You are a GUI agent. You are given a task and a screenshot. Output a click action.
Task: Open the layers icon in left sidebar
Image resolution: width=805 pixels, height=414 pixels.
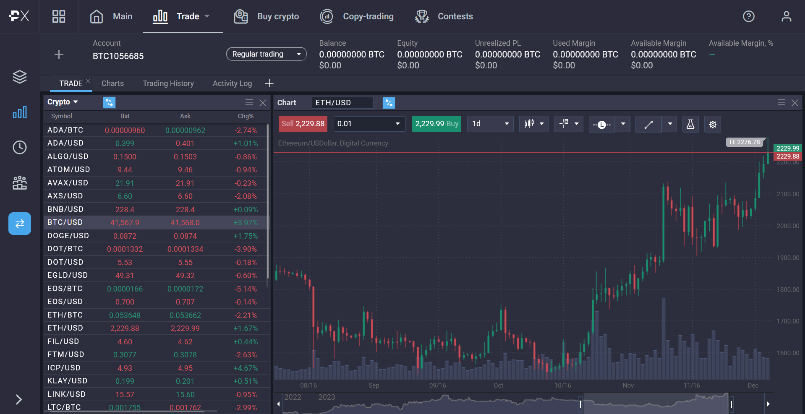20,77
